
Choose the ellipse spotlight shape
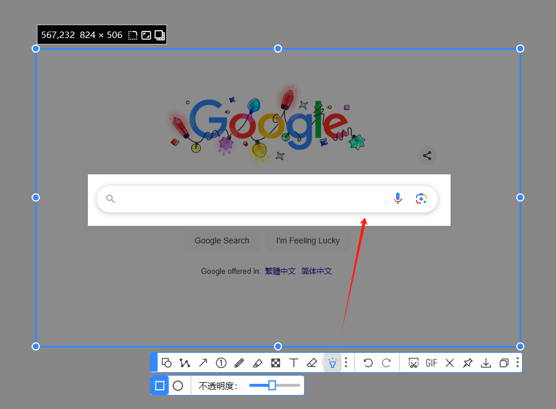click(178, 386)
